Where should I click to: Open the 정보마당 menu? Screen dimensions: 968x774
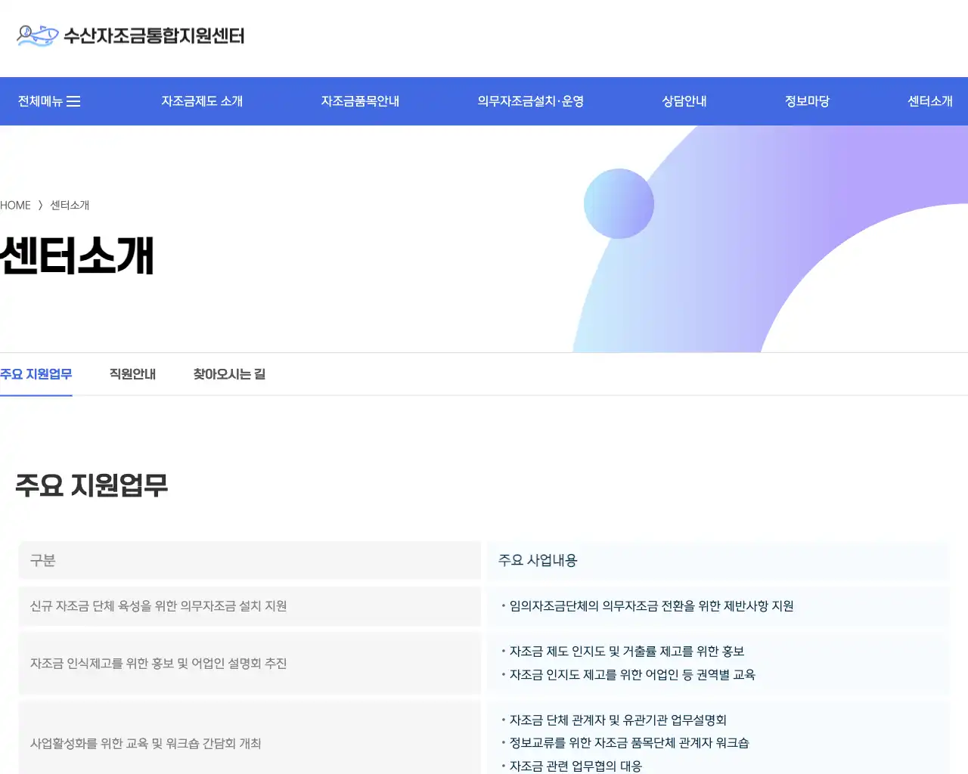coord(806,101)
